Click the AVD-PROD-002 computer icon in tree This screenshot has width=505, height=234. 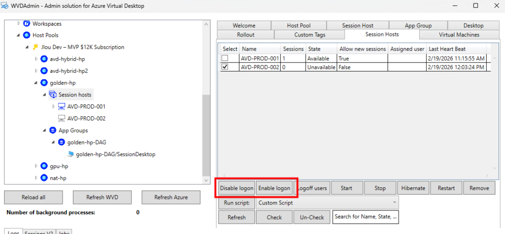coord(62,118)
